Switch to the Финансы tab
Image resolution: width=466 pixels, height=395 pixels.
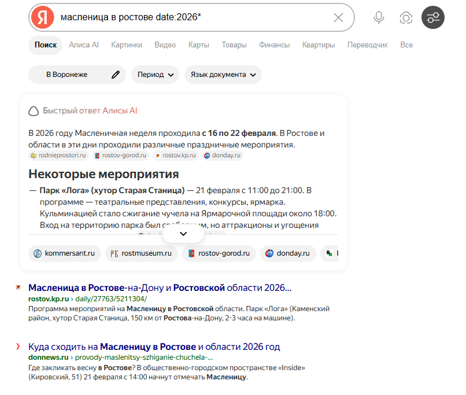click(x=274, y=45)
